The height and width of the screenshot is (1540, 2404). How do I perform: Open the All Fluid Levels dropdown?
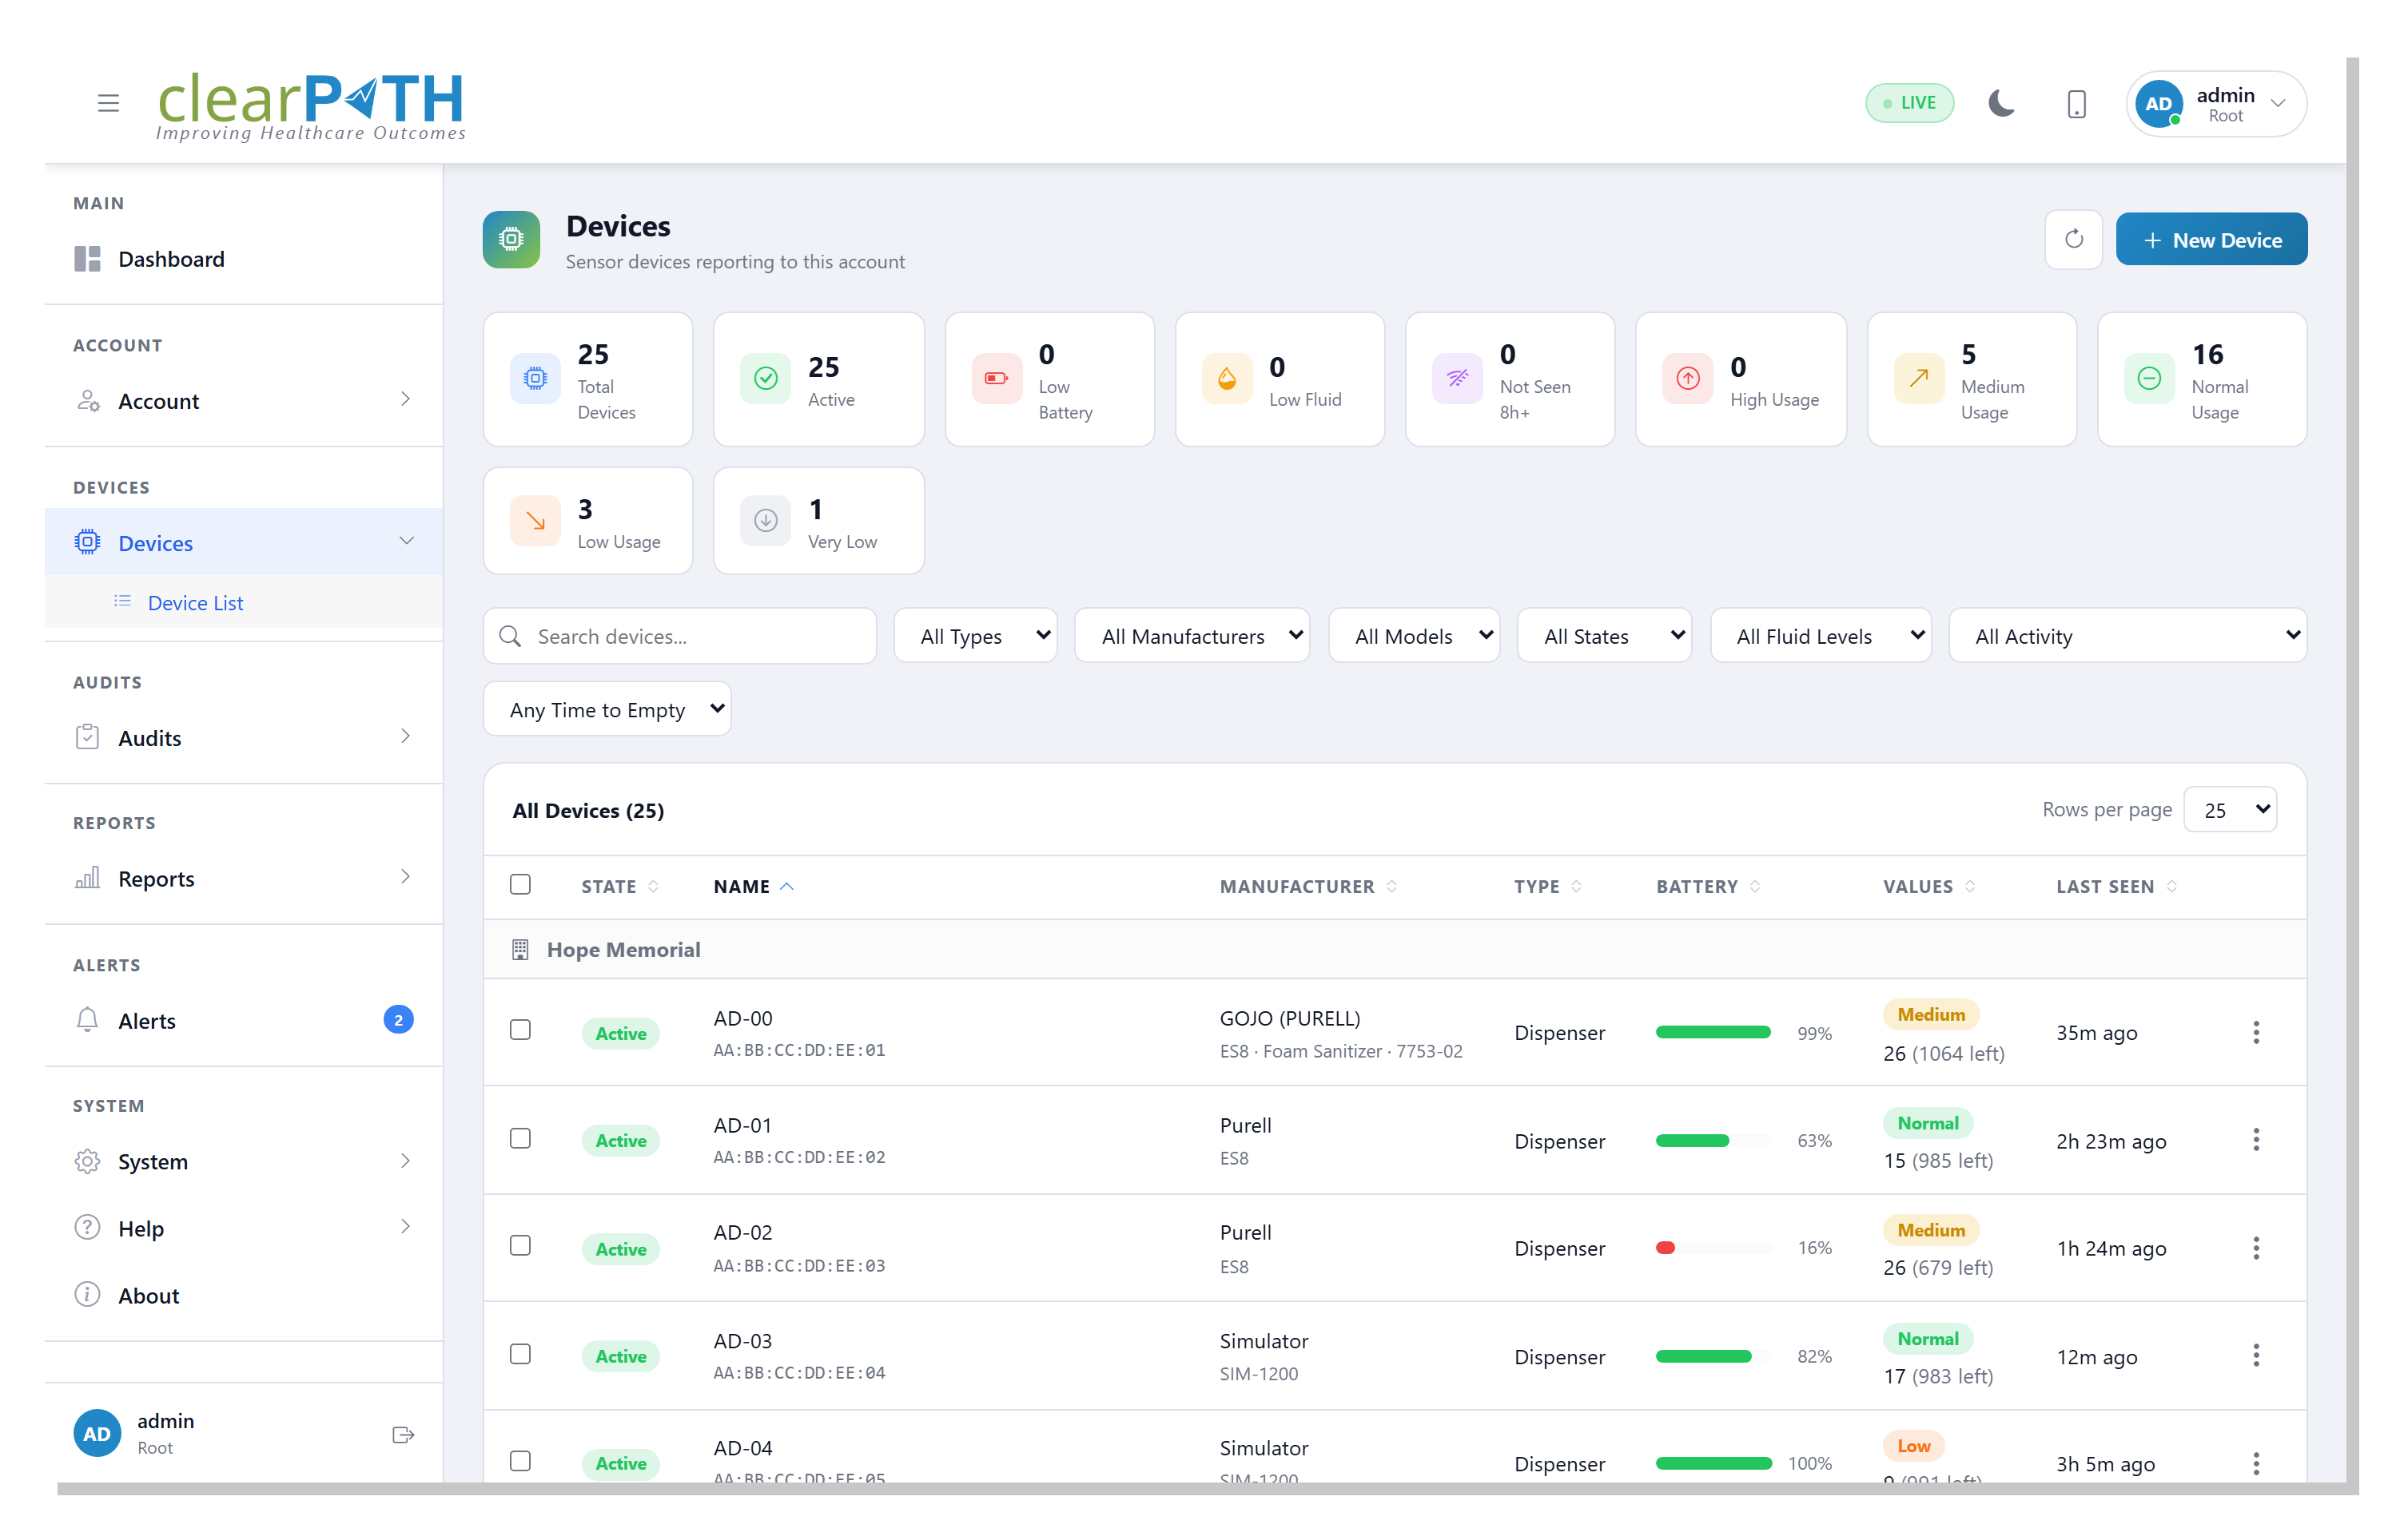coord(1821,636)
